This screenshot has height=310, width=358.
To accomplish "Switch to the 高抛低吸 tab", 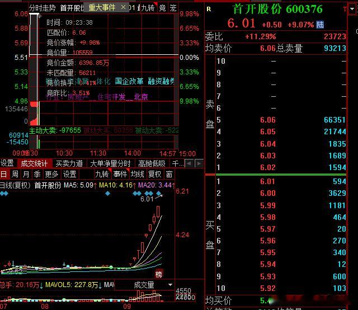I will pyautogui.click(x=152, y=163).
